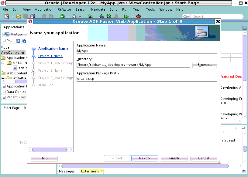
Task: Click the Directory path input field
Action: 133,65
